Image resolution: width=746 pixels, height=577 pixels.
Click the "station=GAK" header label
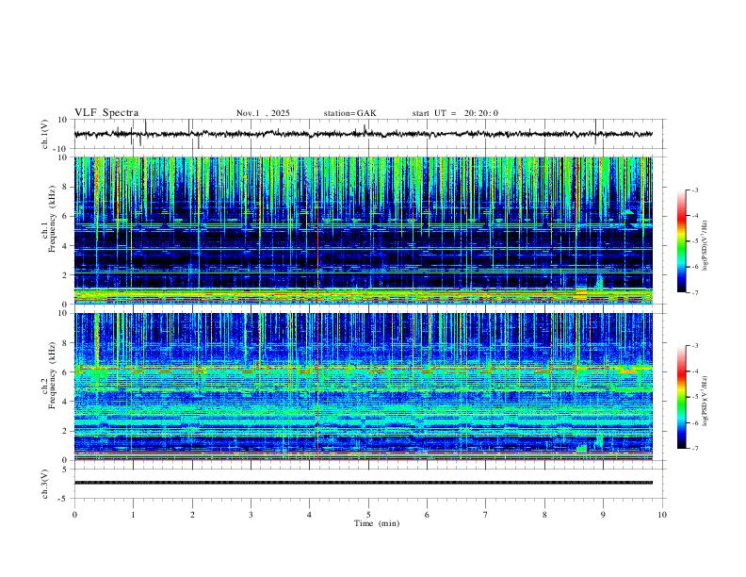[x=349, y=113]
